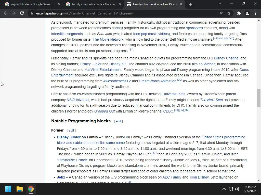The image size is (261, 195).
Task: Open Windows Start menu
Action: click(x=8, y=189)
